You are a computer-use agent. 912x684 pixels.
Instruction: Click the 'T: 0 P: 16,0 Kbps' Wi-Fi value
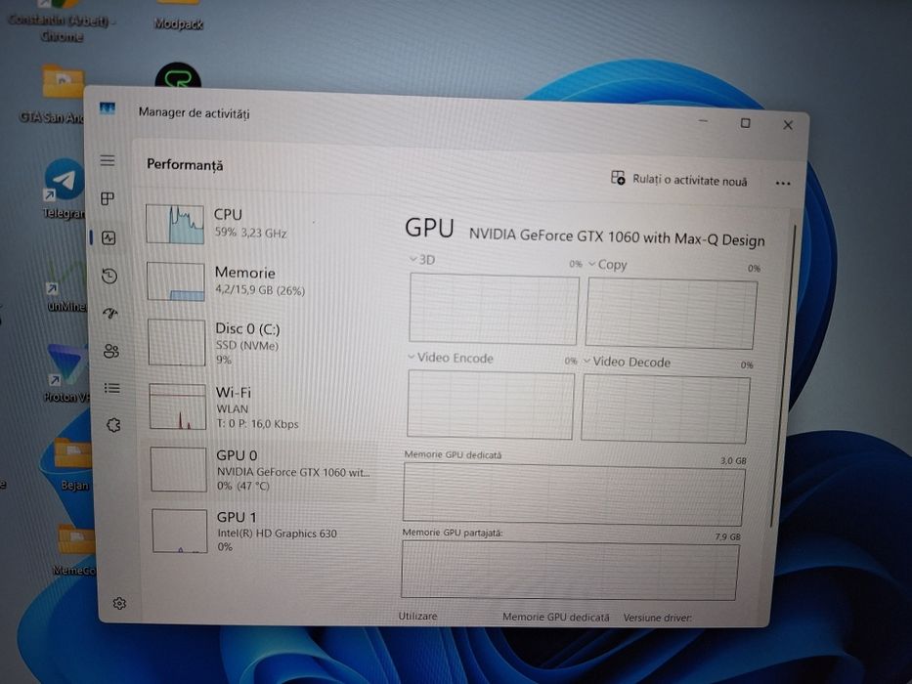click(x=257, y=424)
